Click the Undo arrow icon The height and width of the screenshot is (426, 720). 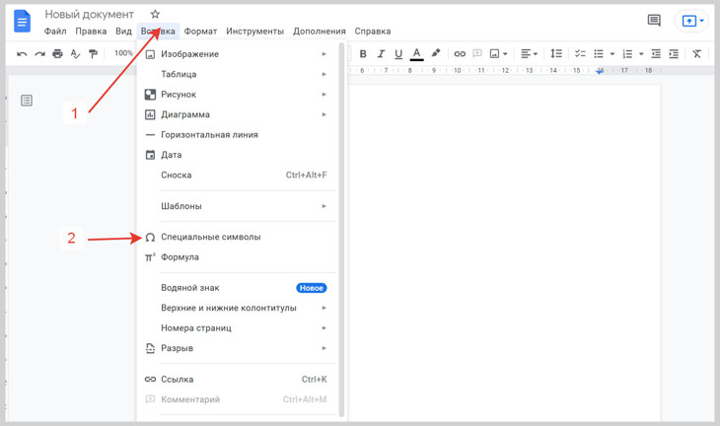[22, 54]
